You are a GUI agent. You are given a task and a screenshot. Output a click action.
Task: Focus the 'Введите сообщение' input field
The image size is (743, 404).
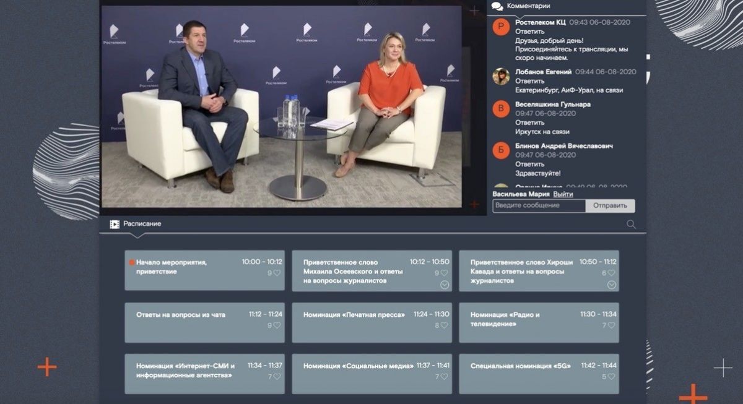pos(539,206)
